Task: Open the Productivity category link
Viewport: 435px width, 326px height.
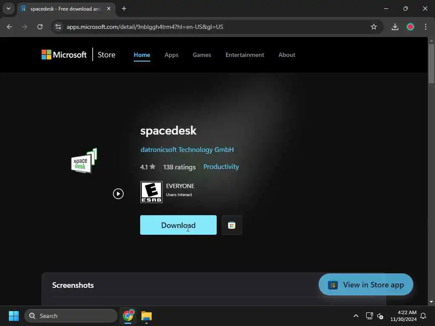Action: [x=221, y=166]
